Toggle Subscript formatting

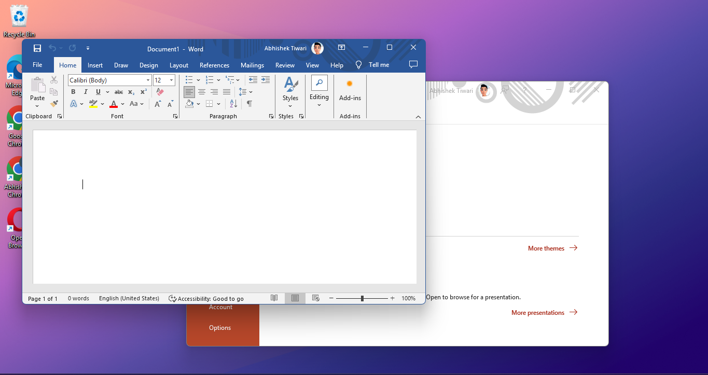point(131,92)
